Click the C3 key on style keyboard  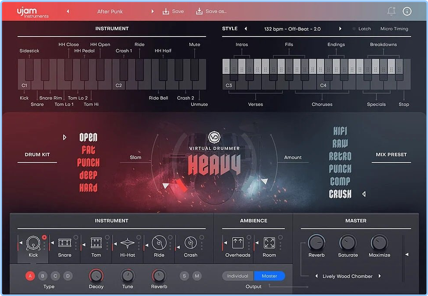click(229, 82)
